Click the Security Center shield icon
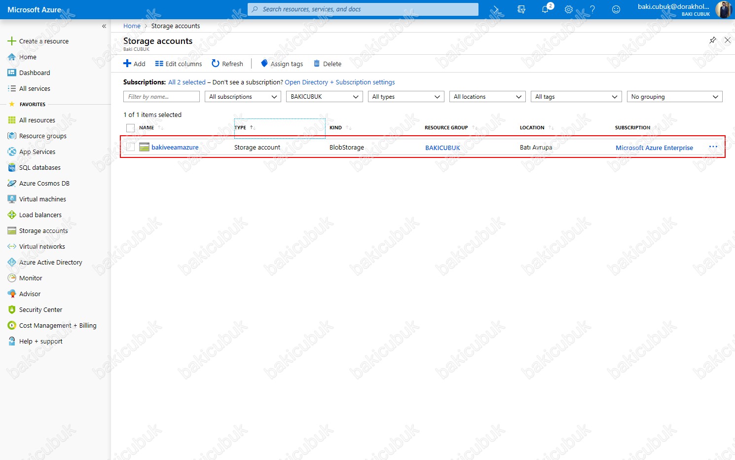Viewport: 735px width, 460px height. tap(12, 309)
